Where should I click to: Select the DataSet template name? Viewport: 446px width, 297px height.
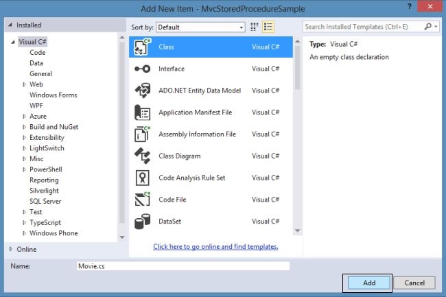[x=169, y=222]
